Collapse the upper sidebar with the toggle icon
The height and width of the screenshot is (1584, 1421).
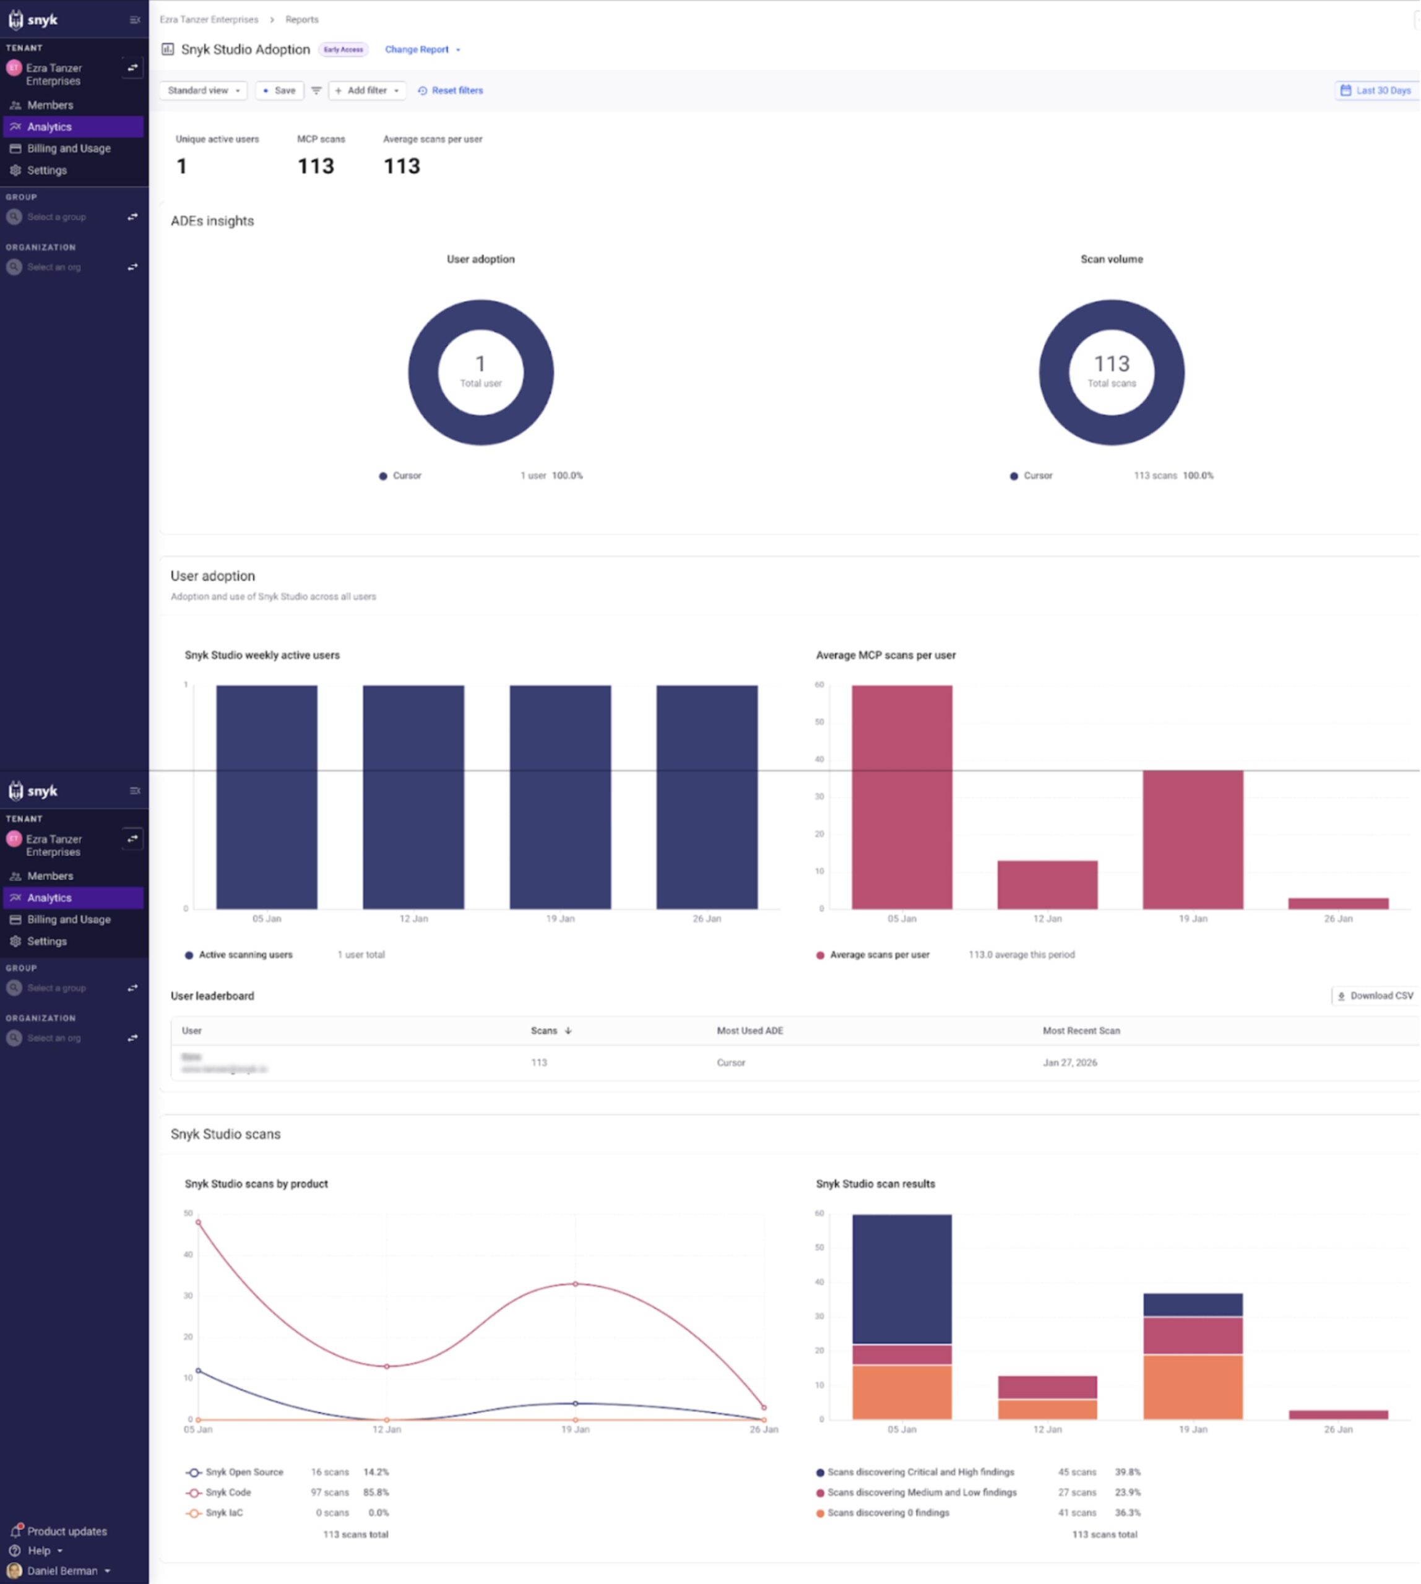click(x=134, y=20)
